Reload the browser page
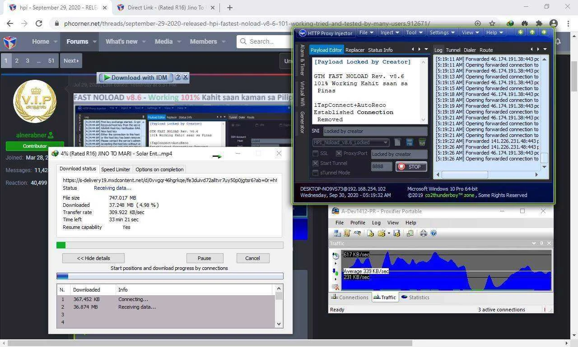The height and width of the screenshot is (347, 578). pyautogui.click(x=39, y=23)
